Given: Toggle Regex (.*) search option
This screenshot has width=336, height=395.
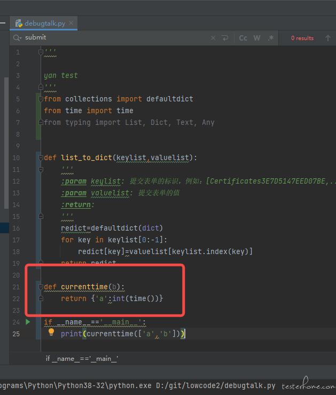Looking at the screenshot, I should click(x=271, y=38).
